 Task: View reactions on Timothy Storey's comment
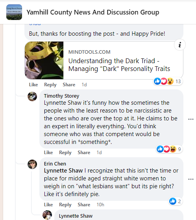point(169,149)
